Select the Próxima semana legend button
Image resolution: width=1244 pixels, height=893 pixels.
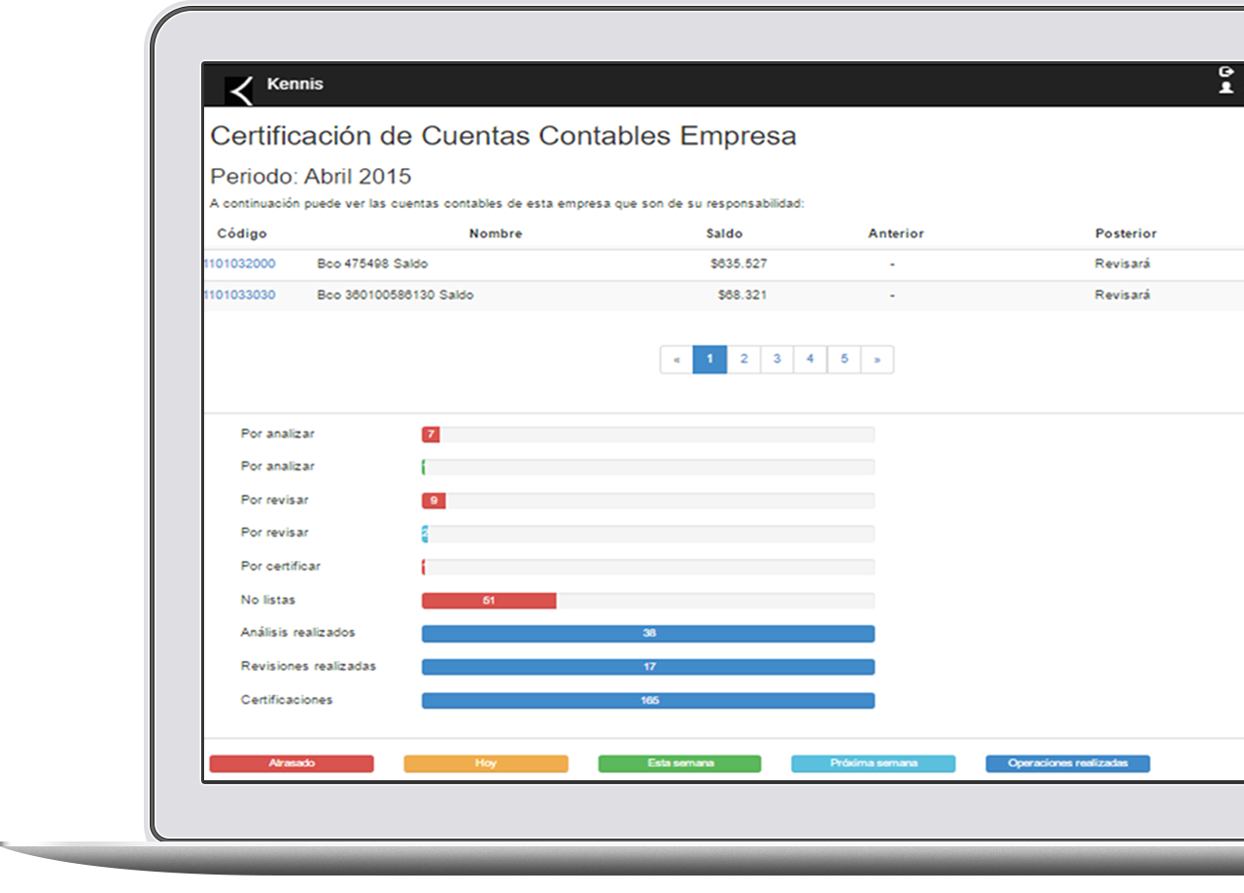[874, 764]
